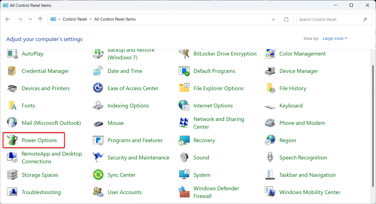Click the User Accounts people icon
This screenshot has height=204, width=376.
point(98,192)
